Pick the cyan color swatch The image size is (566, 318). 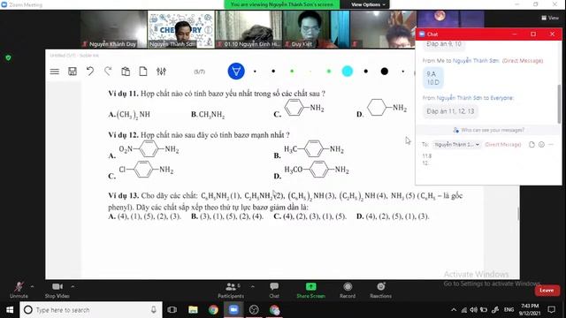[348, 72]
